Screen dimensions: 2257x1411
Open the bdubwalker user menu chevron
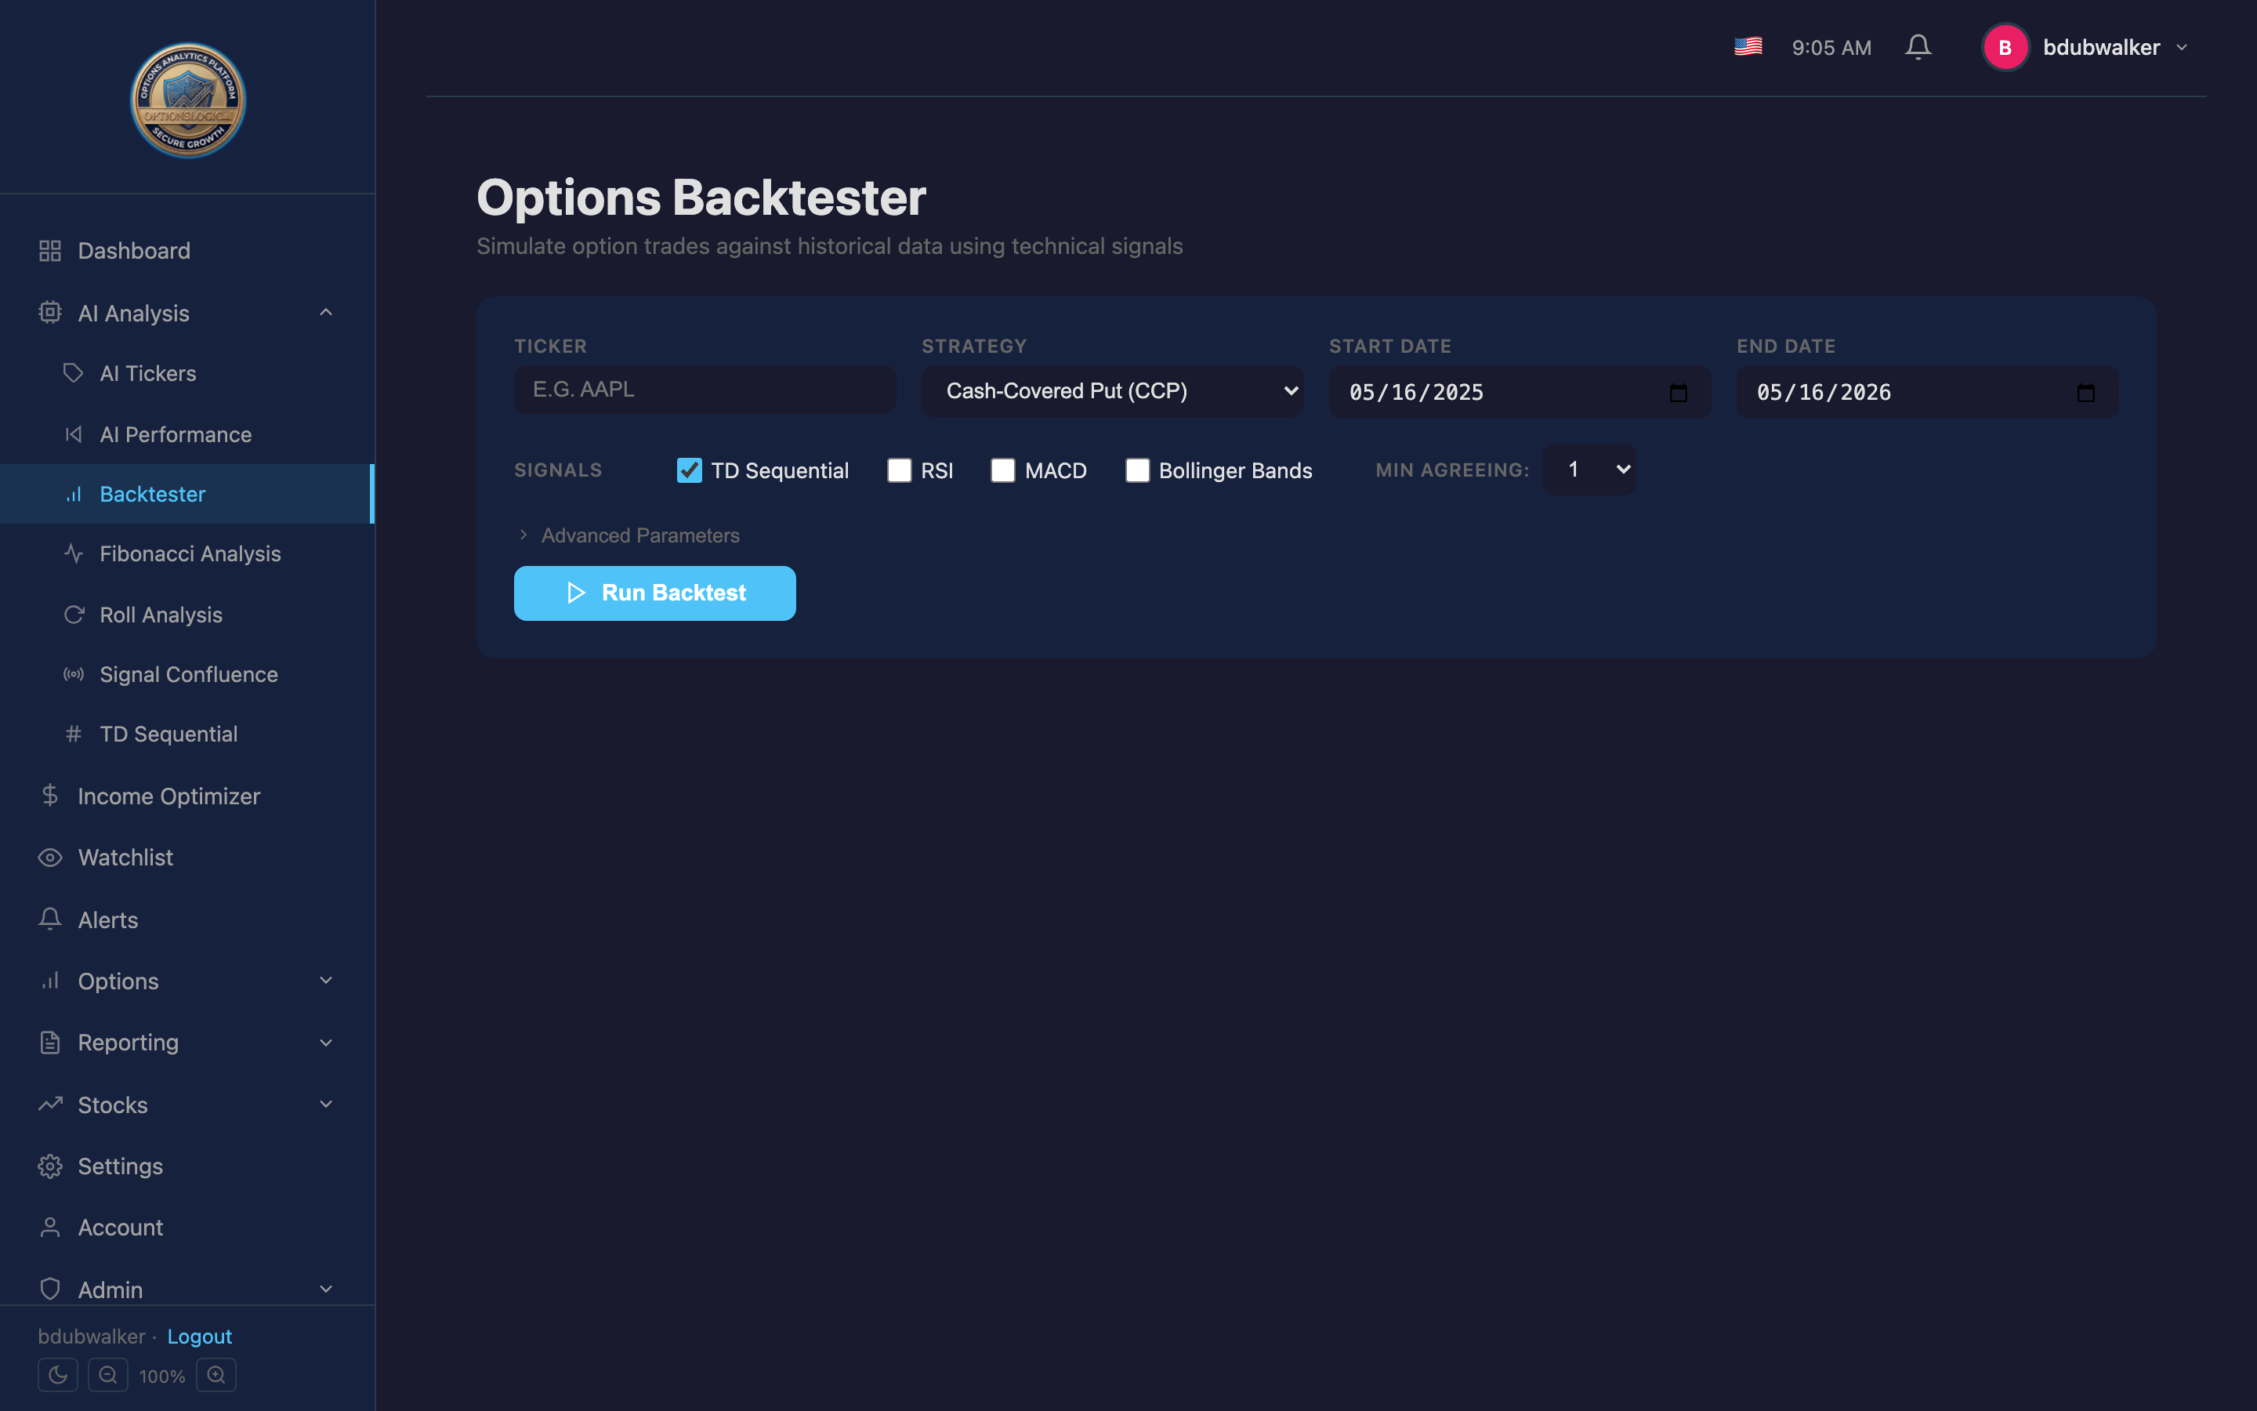coord(2182,48)
